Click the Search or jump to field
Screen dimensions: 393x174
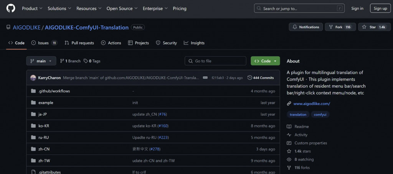click(x=299, y=8)
